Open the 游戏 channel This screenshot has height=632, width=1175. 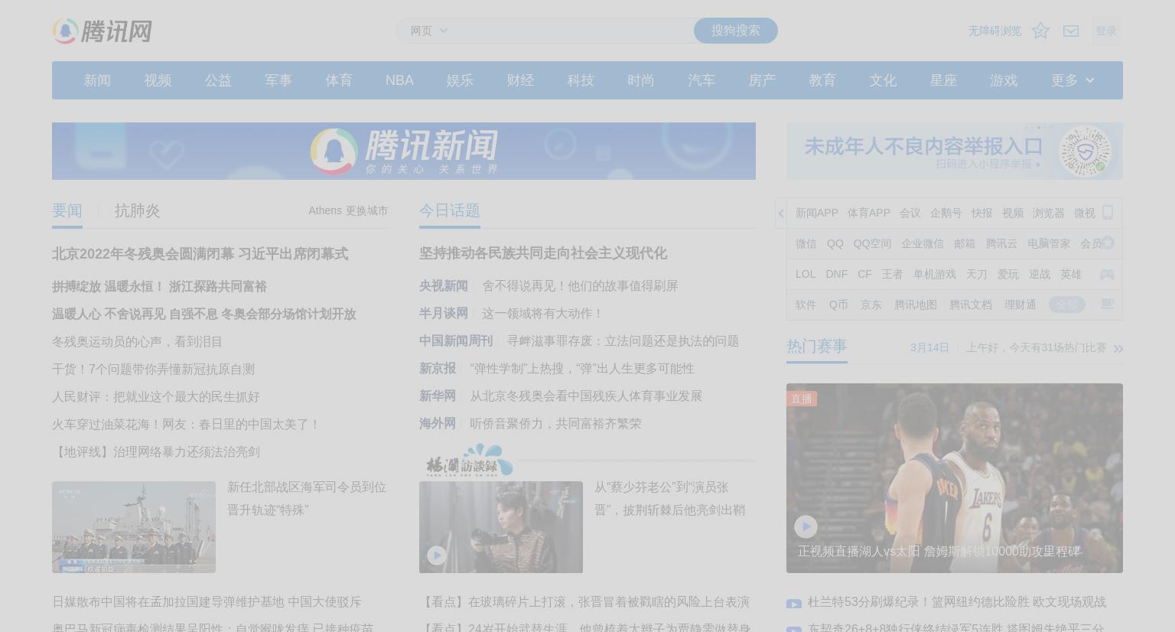(1004, 80)
